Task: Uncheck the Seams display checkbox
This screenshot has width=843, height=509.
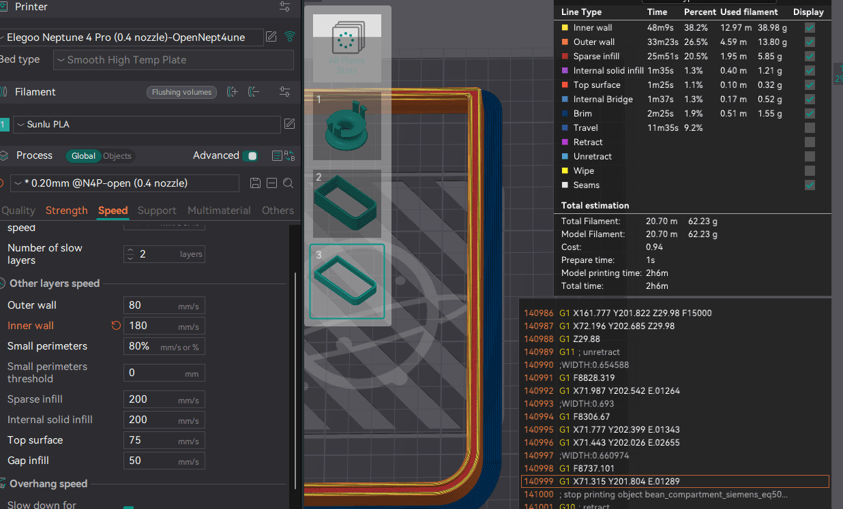Action: point(810,185)
